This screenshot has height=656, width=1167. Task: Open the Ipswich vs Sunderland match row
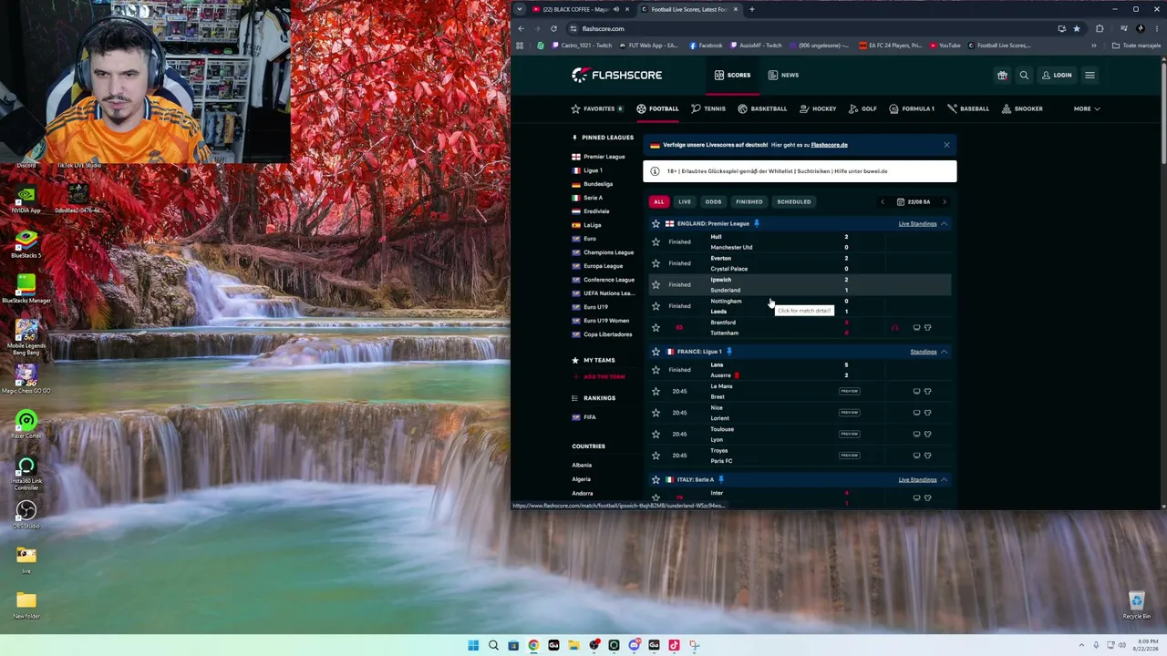[x=800, y=284]
